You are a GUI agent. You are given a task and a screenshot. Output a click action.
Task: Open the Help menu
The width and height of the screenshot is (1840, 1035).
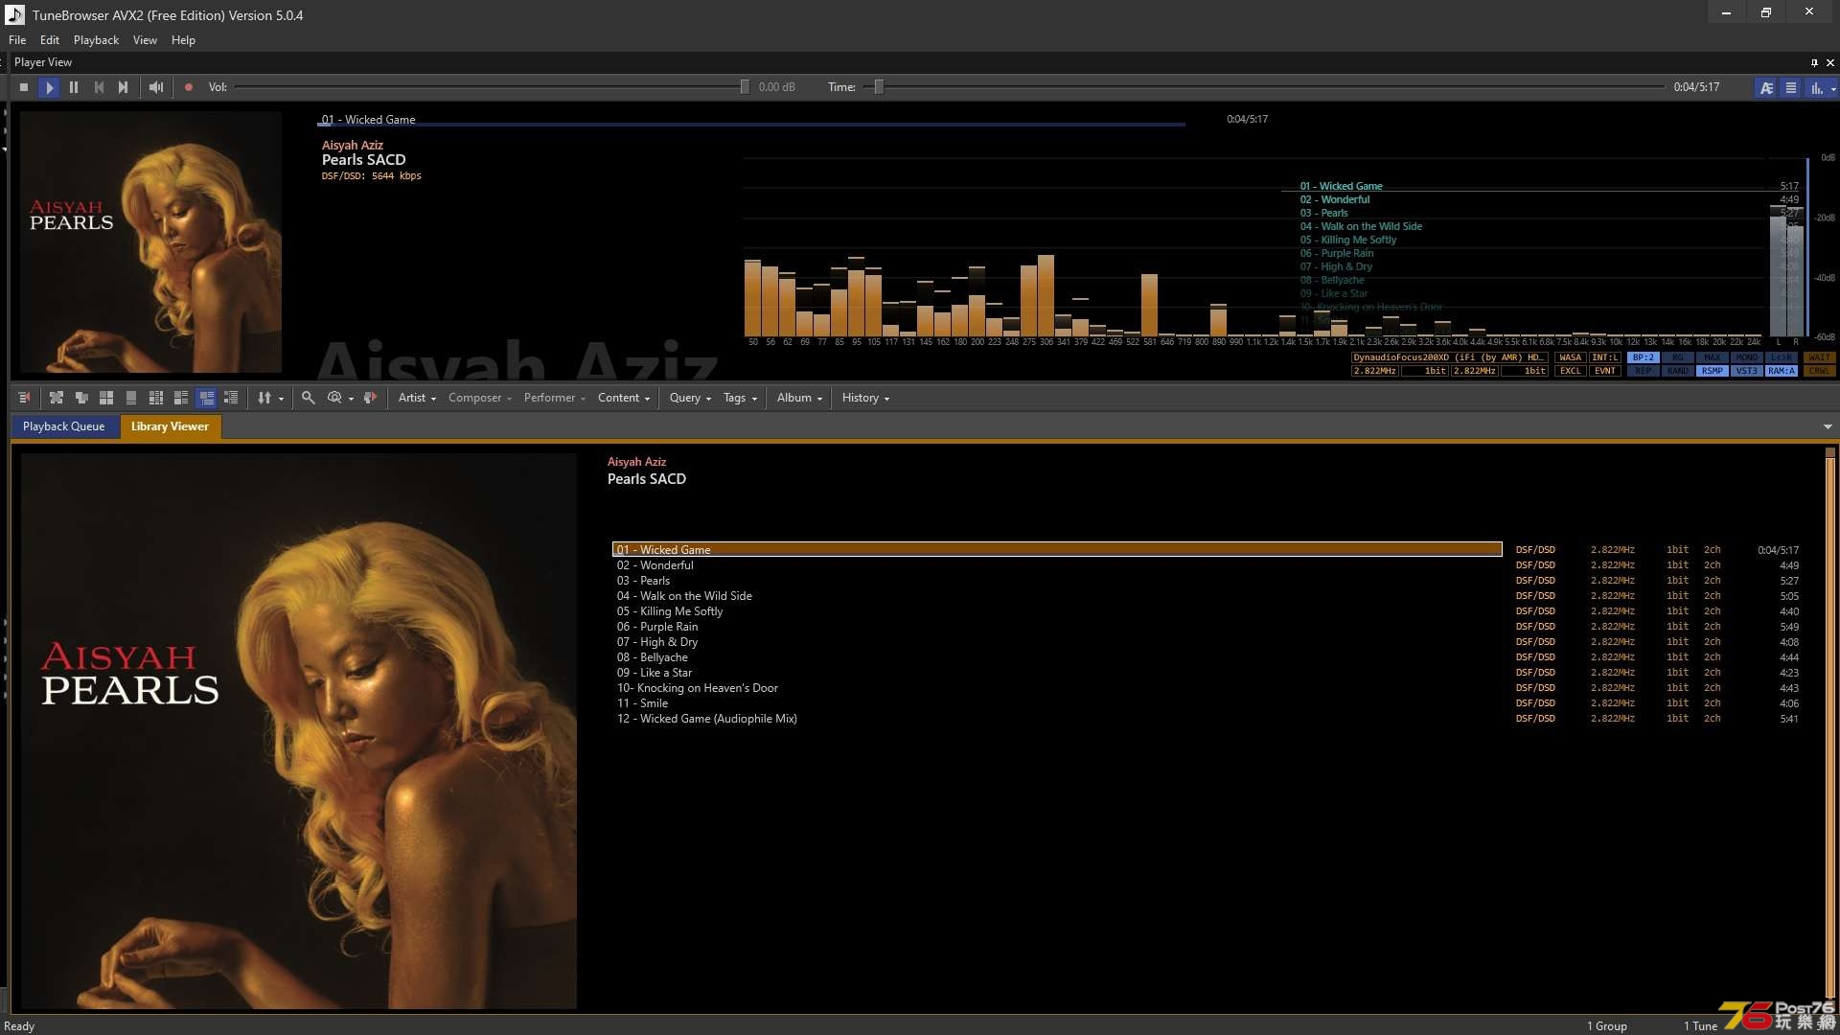[x=183, y=40]
